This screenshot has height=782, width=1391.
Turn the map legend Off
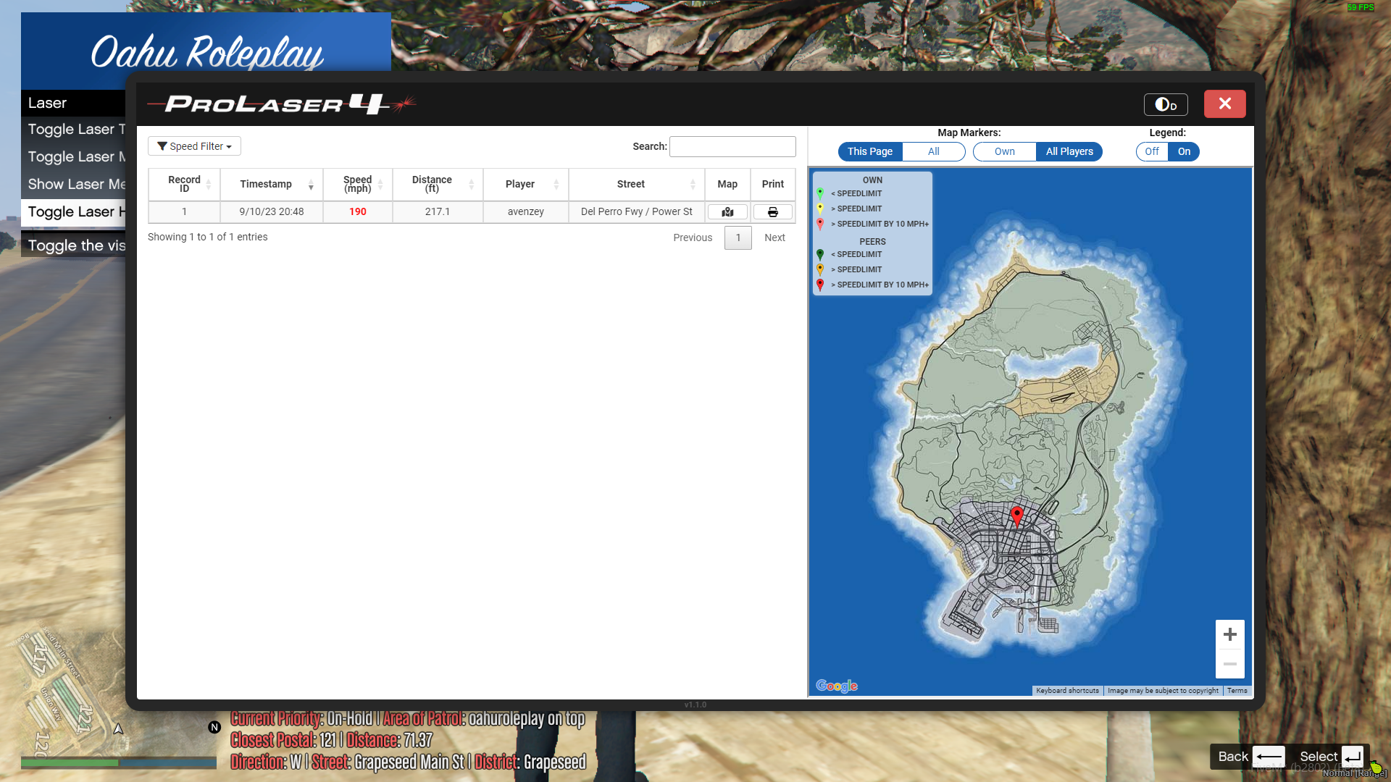pos(1152,151)
